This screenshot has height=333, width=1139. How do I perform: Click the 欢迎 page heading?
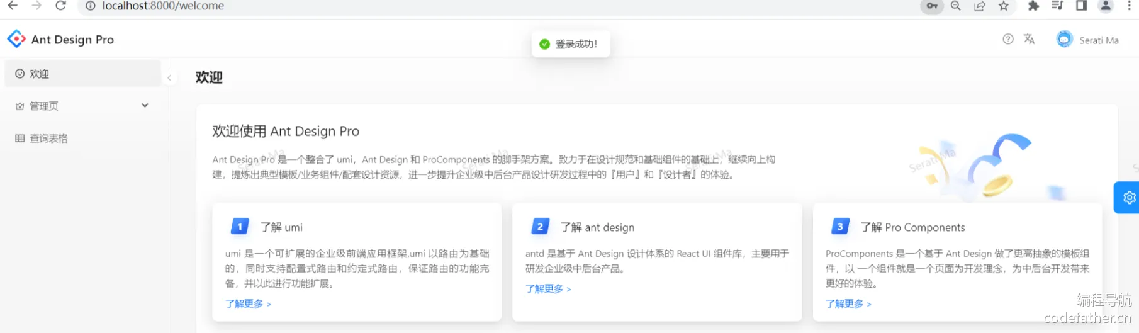209,77
